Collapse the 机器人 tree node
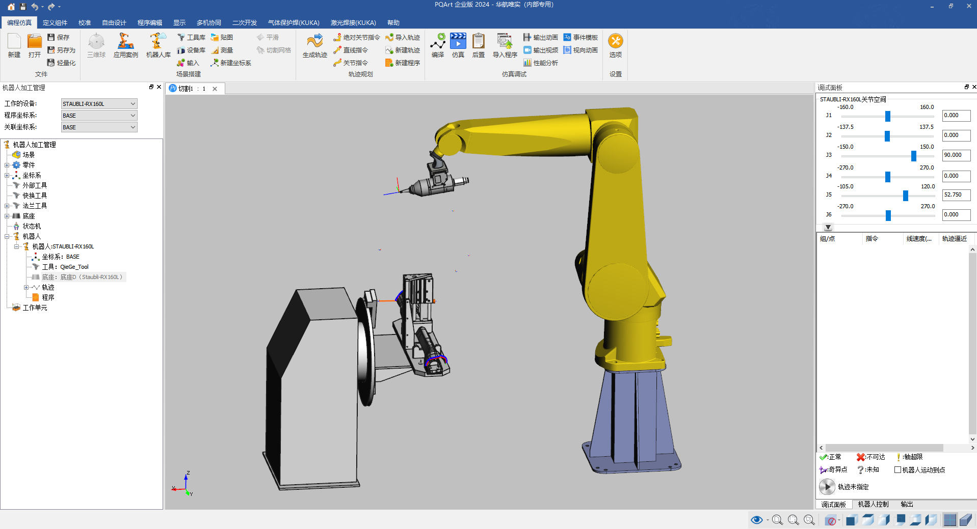Screen dimensions: 977x529 point(7,236)
